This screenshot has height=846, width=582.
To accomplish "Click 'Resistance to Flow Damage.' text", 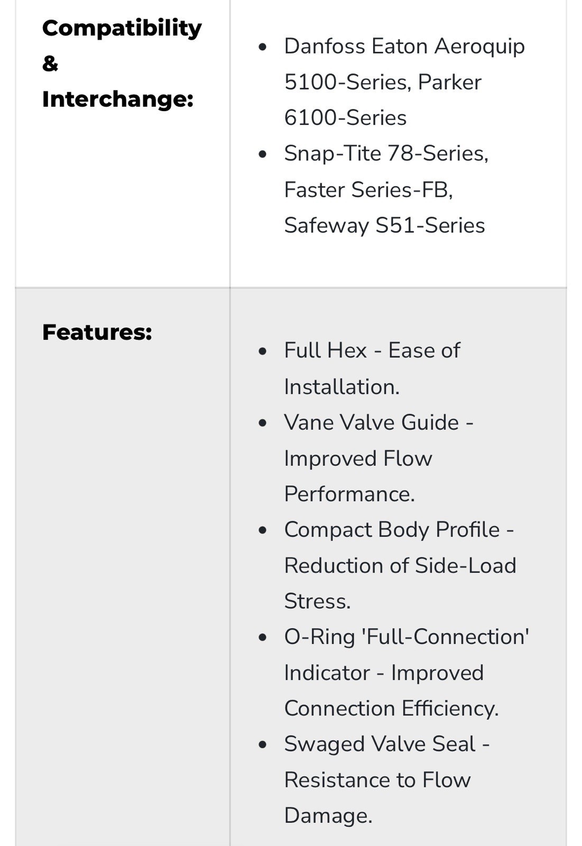I will 377,798.
